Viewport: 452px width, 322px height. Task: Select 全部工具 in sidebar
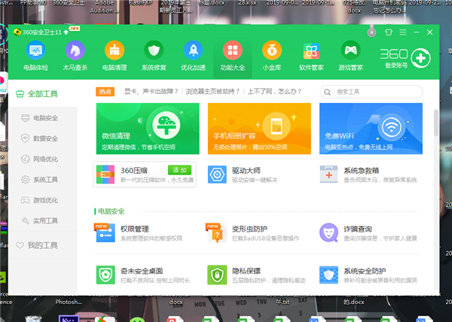coord(37,94)
